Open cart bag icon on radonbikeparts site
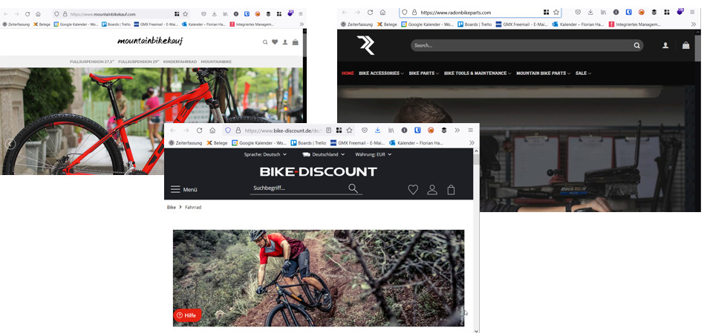The height and width of the screenshot is (333, 707). (685, 45)
